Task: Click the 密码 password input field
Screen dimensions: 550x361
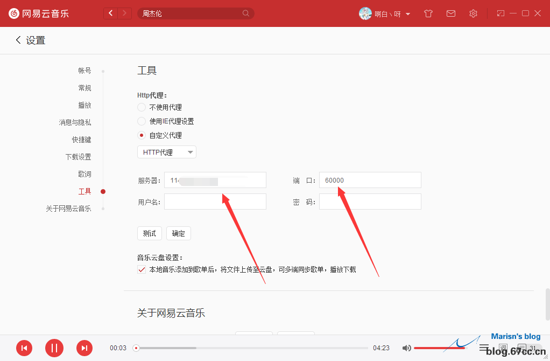Action: pos(370,202)
